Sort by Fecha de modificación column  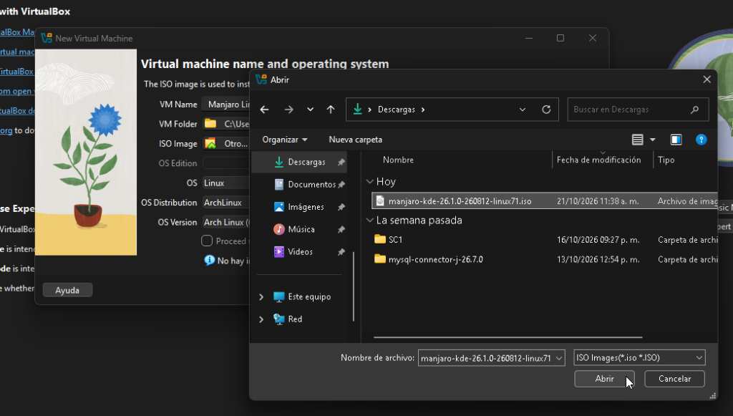pos(599,160)
